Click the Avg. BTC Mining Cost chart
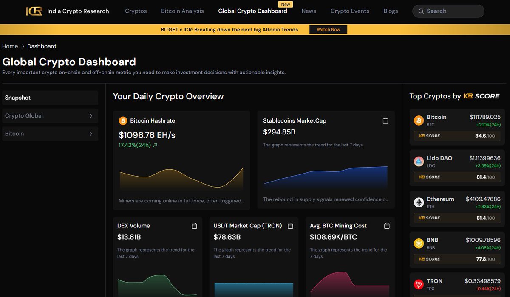 350,284
